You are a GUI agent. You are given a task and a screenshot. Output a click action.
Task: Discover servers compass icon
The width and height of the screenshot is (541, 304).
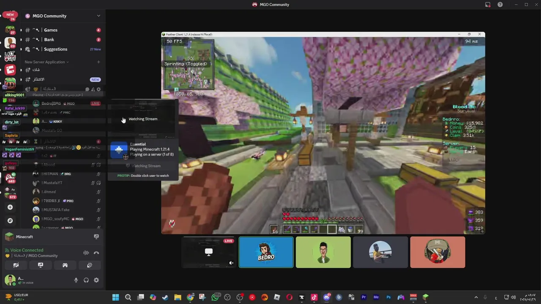pyautogui.click(x=10, y=220)
